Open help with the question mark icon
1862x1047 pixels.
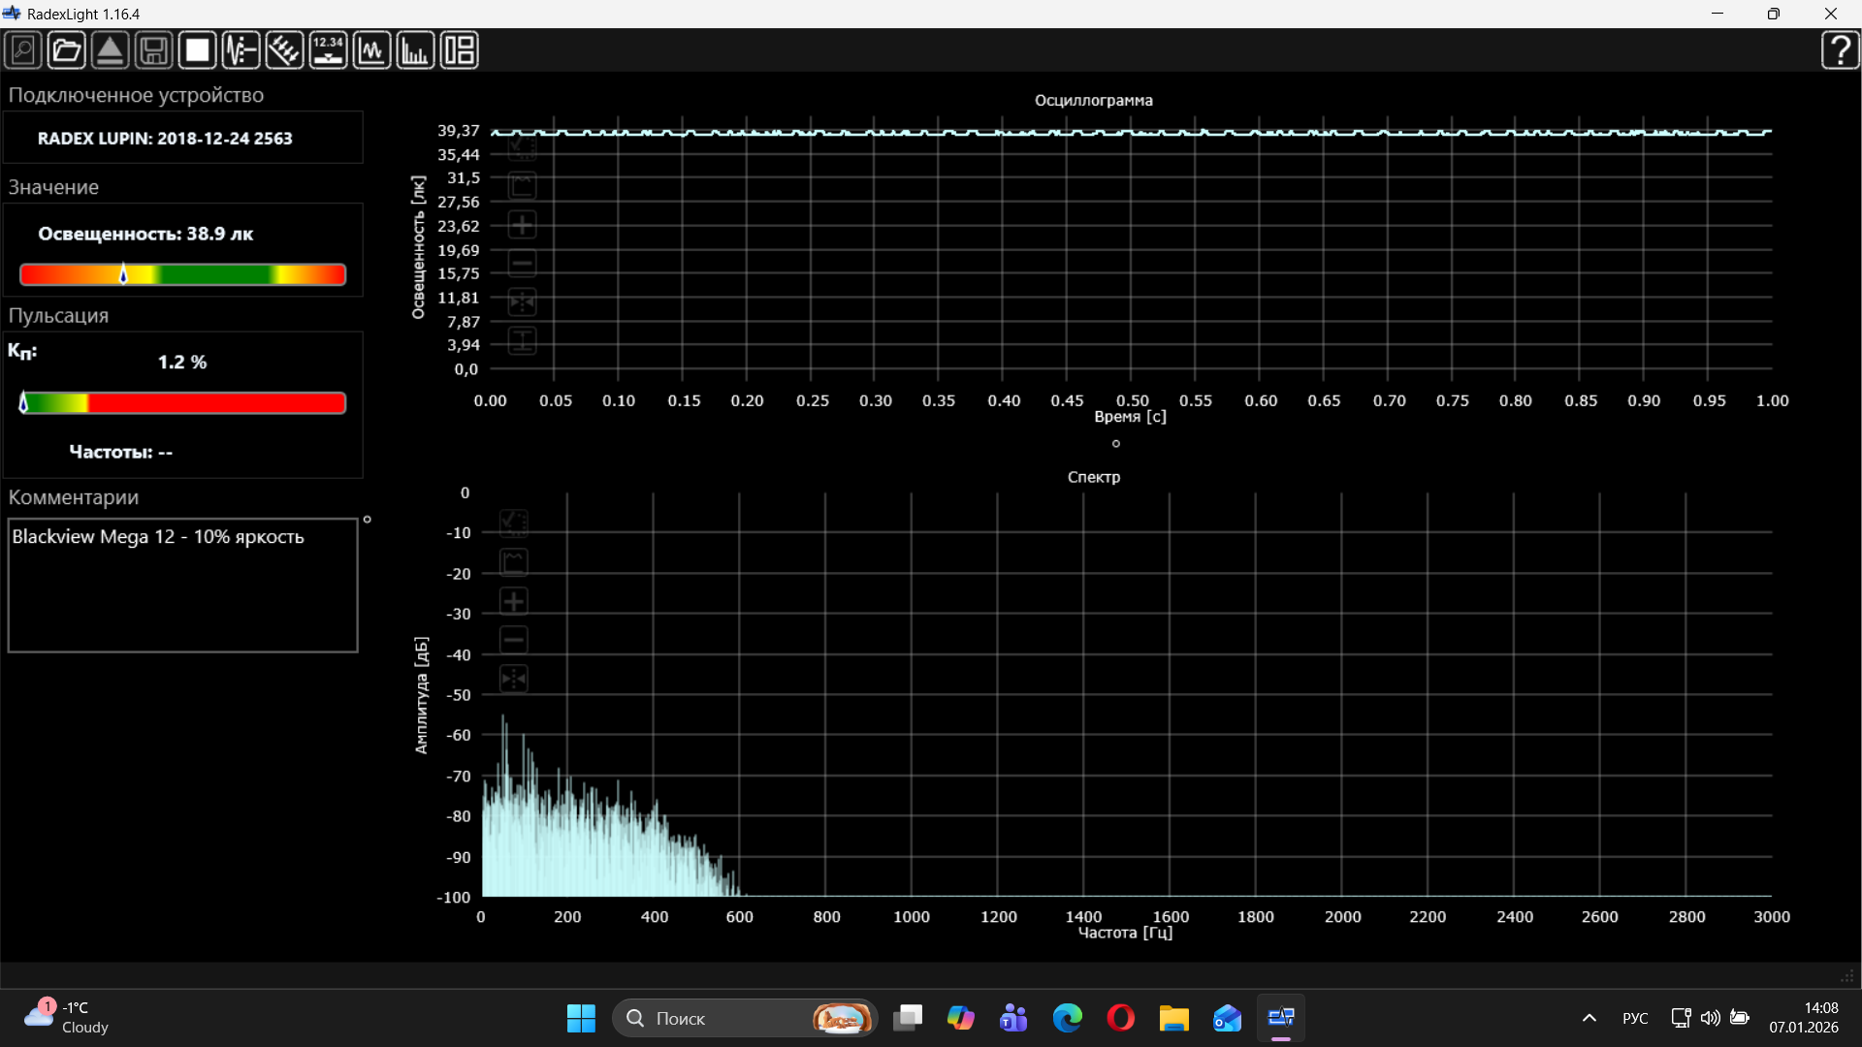tap(1840, 50)
